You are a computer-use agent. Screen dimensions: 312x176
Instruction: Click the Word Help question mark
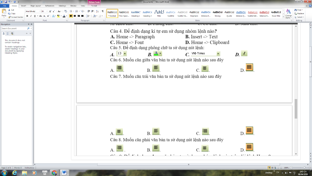click(x=310, y=6)
